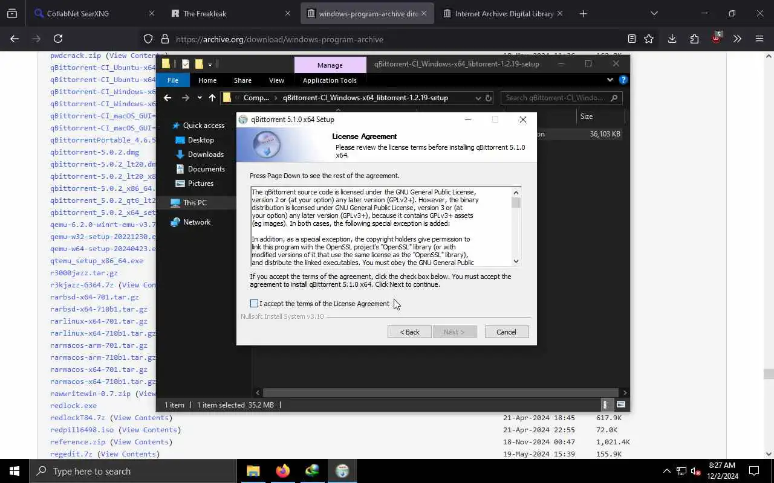This screenshot has height=483, width=774.
Task: Accept the License Agreement terms checkbox
Action: click(x=254, y=304)
